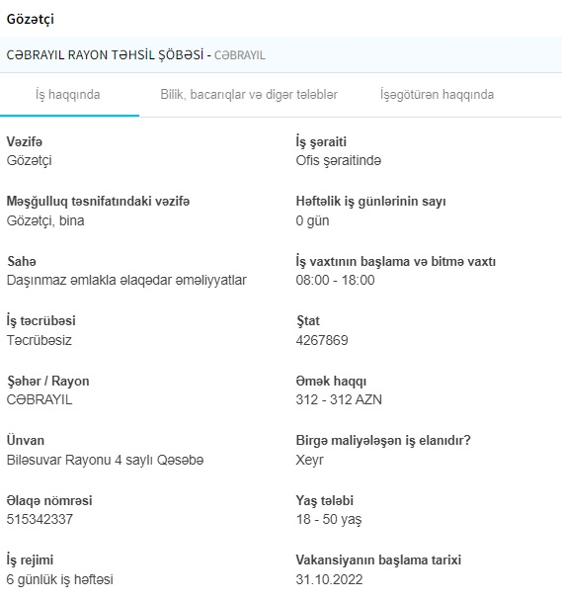Open the İş haqqında tab

point(68,95)
